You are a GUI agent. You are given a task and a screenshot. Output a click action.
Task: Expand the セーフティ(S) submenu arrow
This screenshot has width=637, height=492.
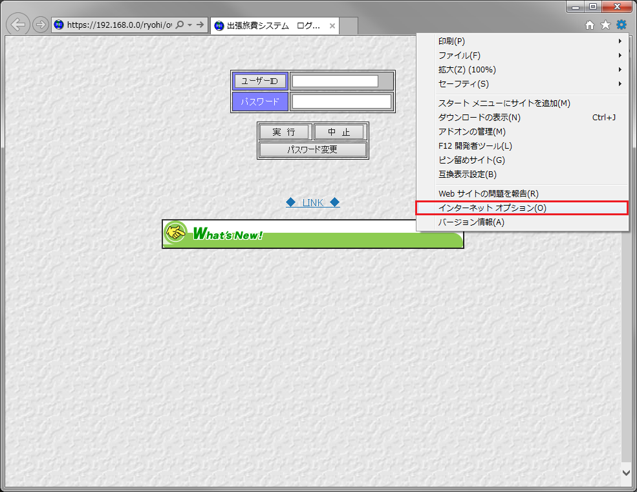pos(620,83)
